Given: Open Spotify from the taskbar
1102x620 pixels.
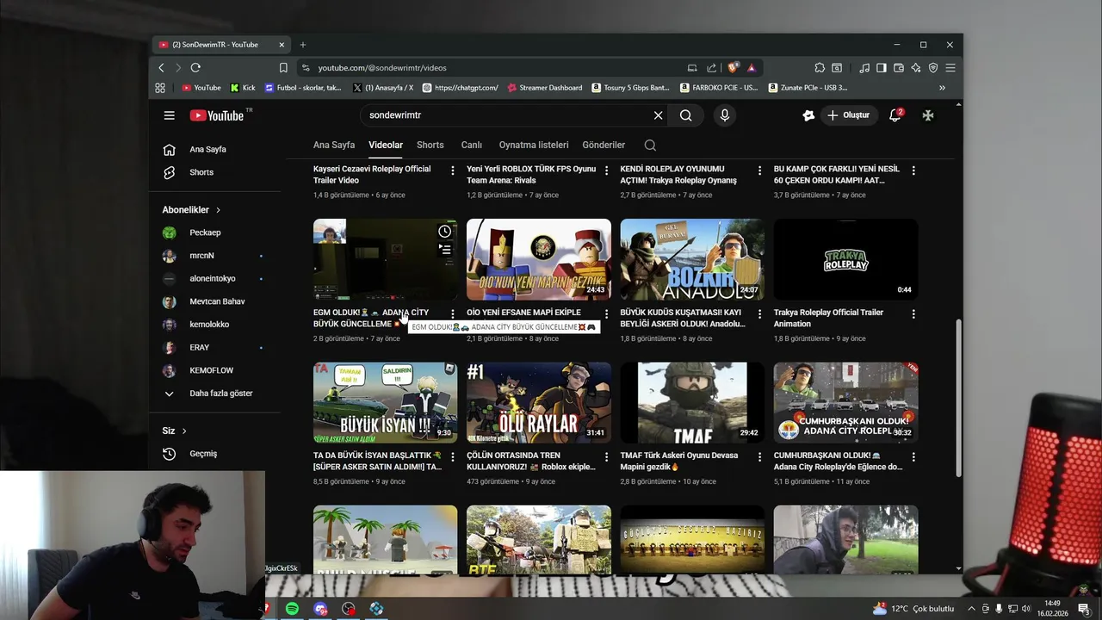Looking at the screenshot, I should [x=292, y=609].
